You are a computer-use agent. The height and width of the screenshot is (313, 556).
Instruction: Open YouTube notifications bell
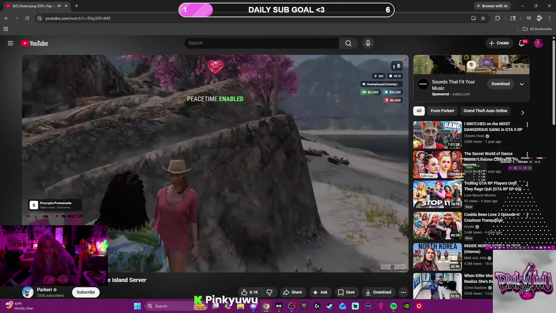pyautogui.click(x=523, y=43)
